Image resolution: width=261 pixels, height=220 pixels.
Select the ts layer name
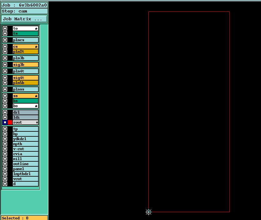click(26, 33)
